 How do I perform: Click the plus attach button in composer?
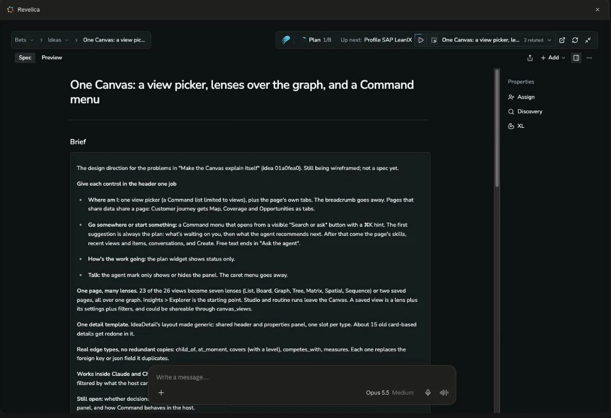coord(161,393)
